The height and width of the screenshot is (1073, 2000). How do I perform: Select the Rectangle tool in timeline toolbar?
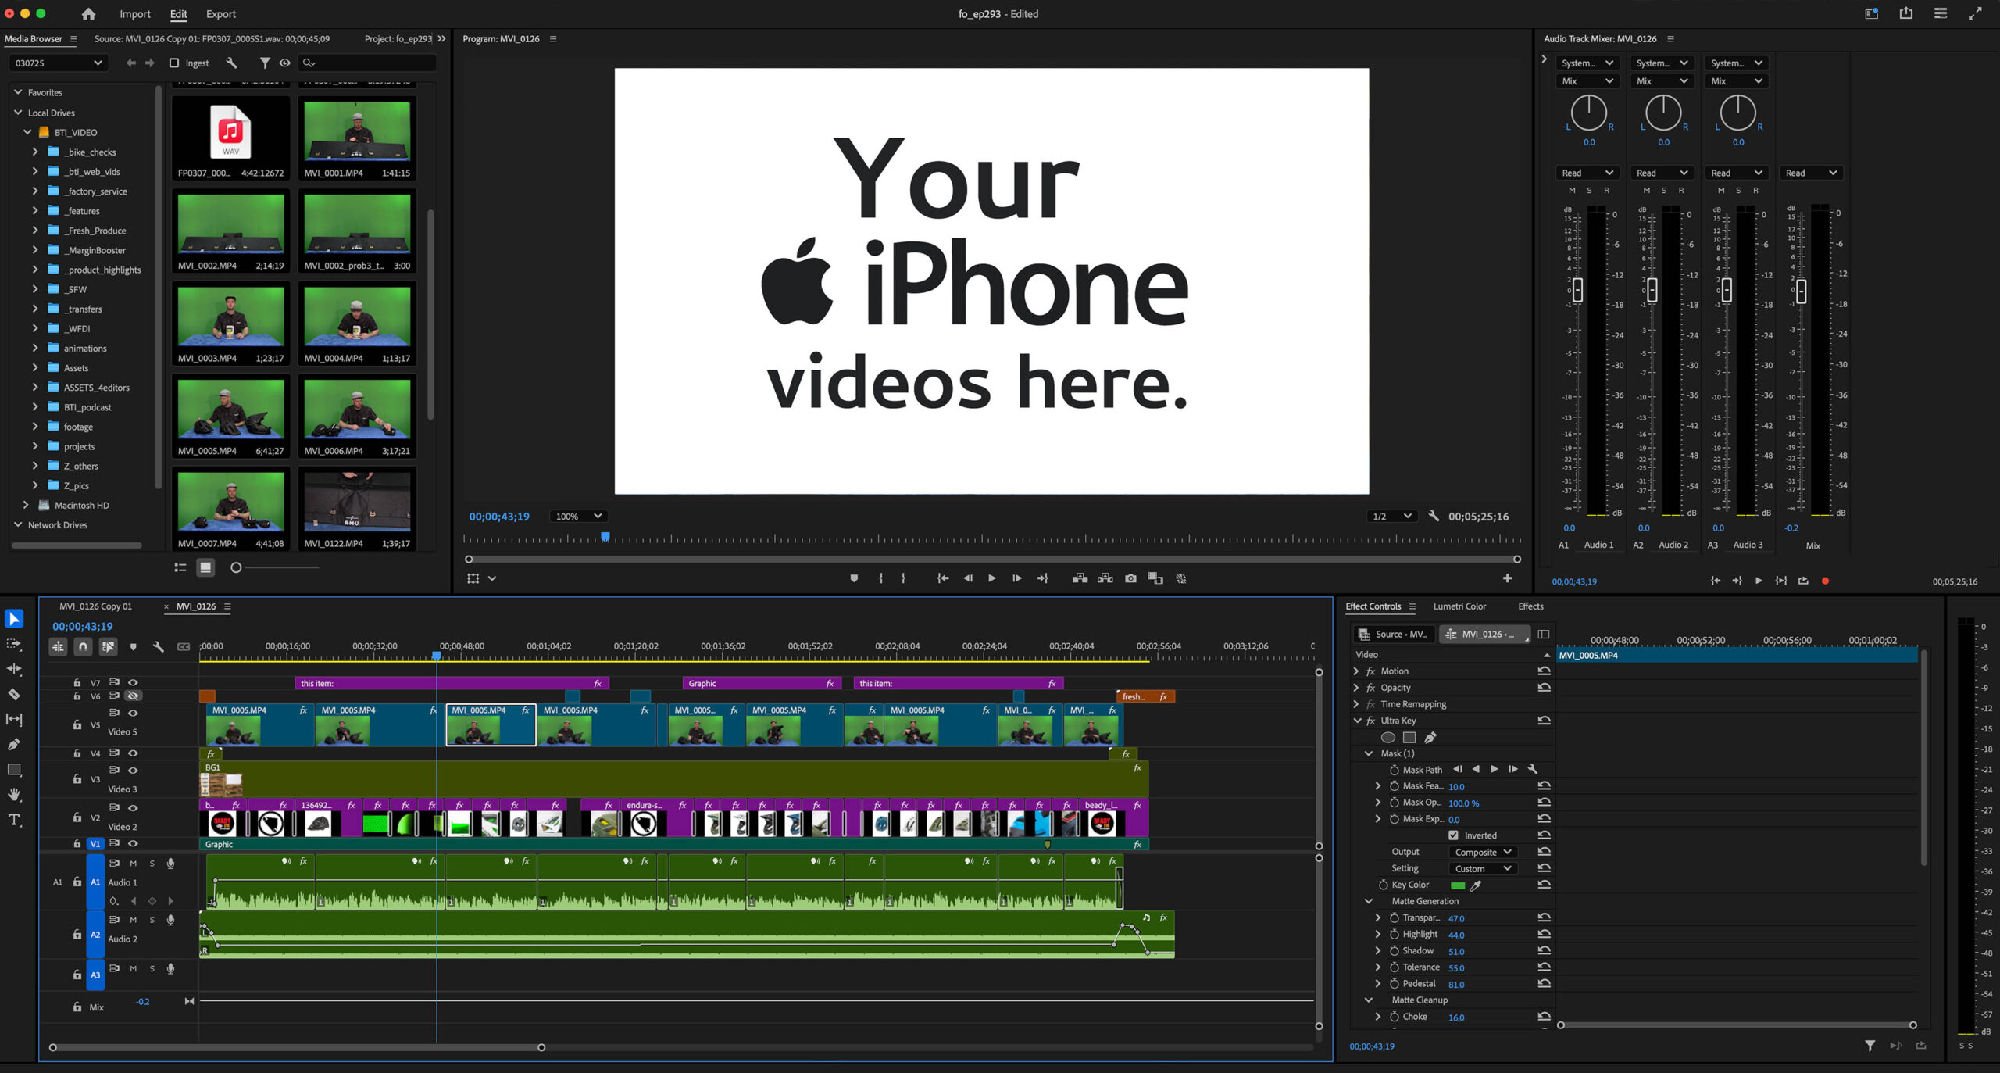pyautogui.click(x=14, y=770)
